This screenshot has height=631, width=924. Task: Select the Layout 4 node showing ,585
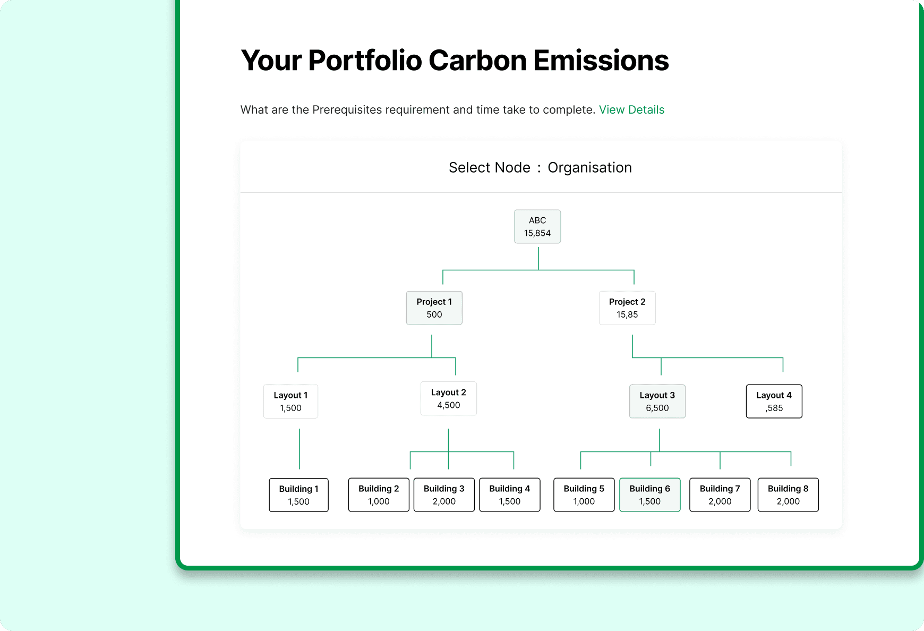click(774, 401)
